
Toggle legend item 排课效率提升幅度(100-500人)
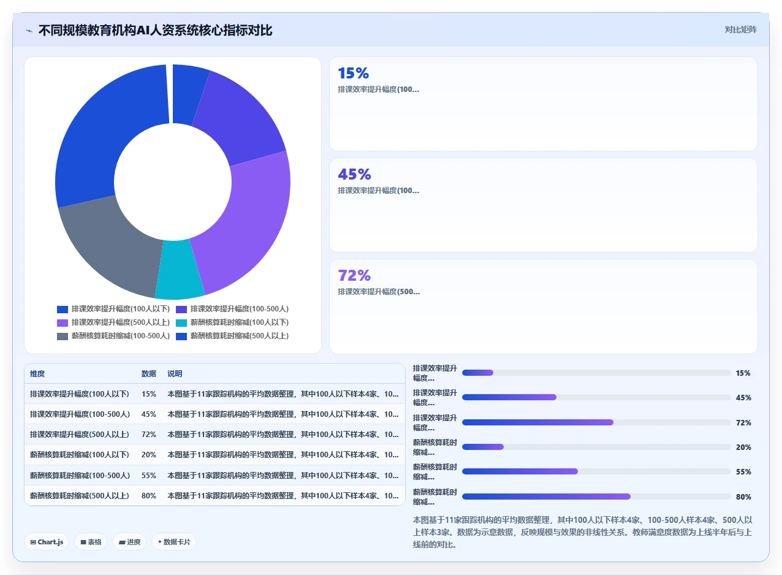232,309
